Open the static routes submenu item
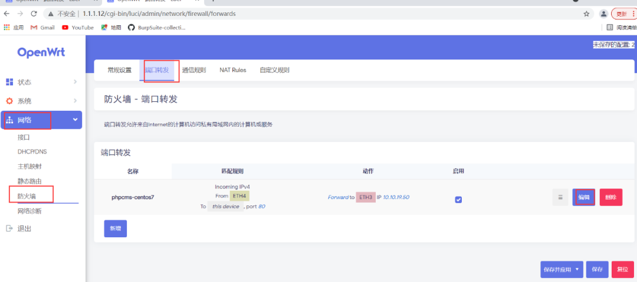The width and height of the screenshot is (637, 282). click(x=29, y=181)
